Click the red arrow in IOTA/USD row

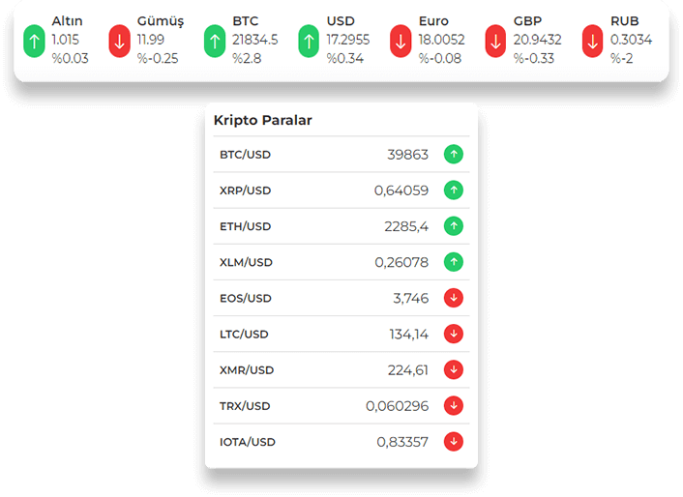[453, 442]
